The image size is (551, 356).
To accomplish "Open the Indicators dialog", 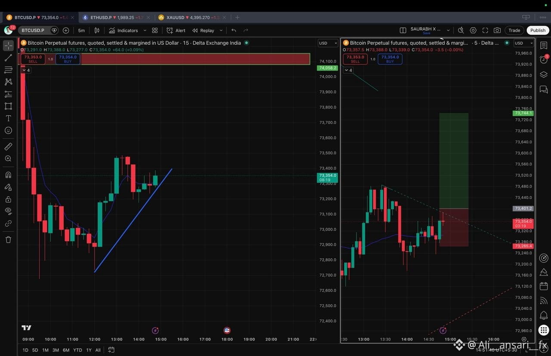I will click(x=124, y=31).
